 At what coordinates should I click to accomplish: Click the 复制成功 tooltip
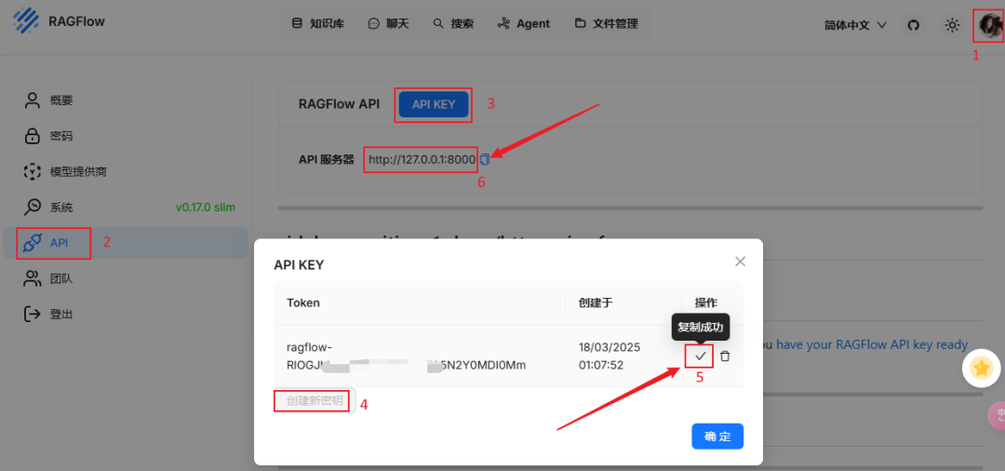701,327
